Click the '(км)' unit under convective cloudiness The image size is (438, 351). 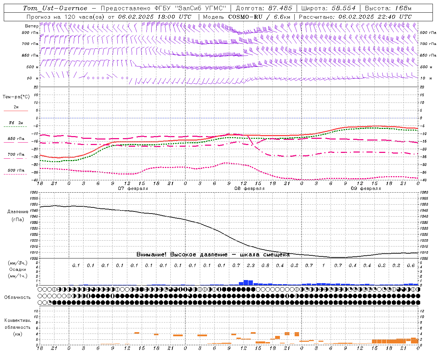(x=17, y=334)
